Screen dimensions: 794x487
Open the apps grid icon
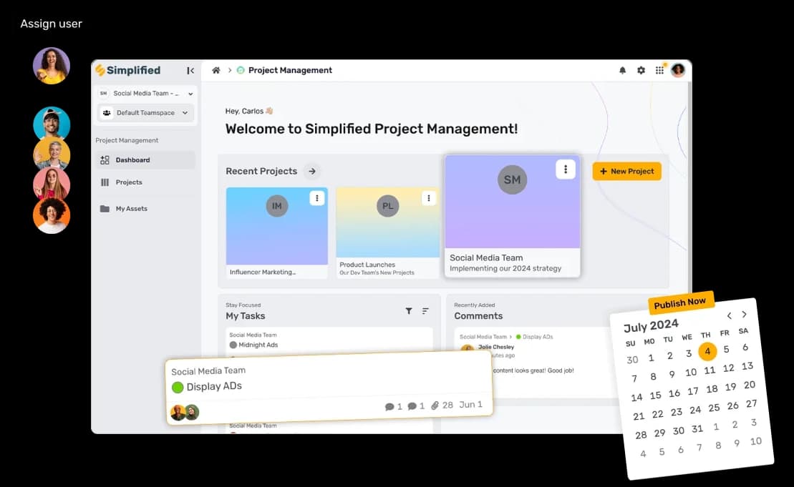point(659,70)
